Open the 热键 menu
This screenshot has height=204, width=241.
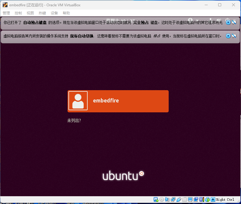coord(42,13)
